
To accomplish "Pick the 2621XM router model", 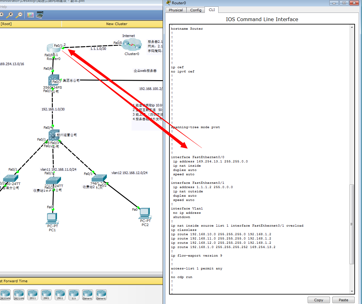I will [x=19, y=295].
